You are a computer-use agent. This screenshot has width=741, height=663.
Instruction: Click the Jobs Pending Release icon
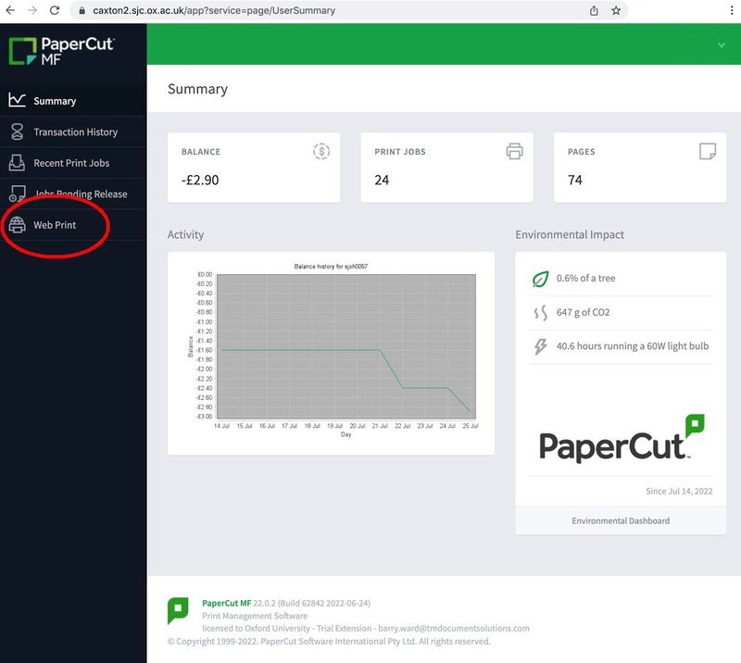pyautogui.click(x=17, y=194)
